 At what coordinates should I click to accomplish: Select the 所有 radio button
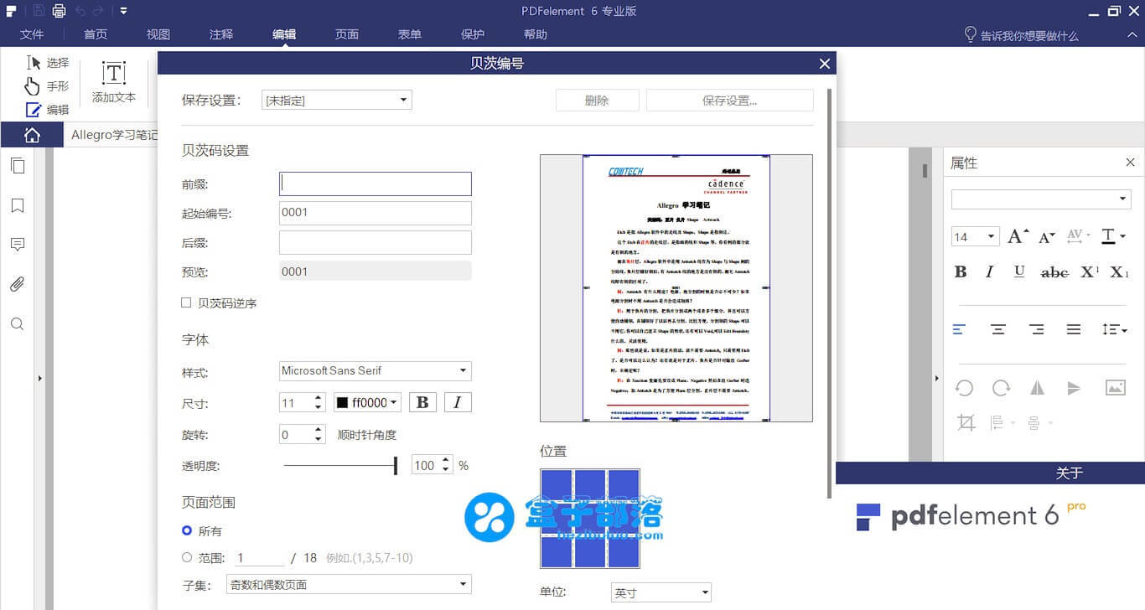coord(187,531)
